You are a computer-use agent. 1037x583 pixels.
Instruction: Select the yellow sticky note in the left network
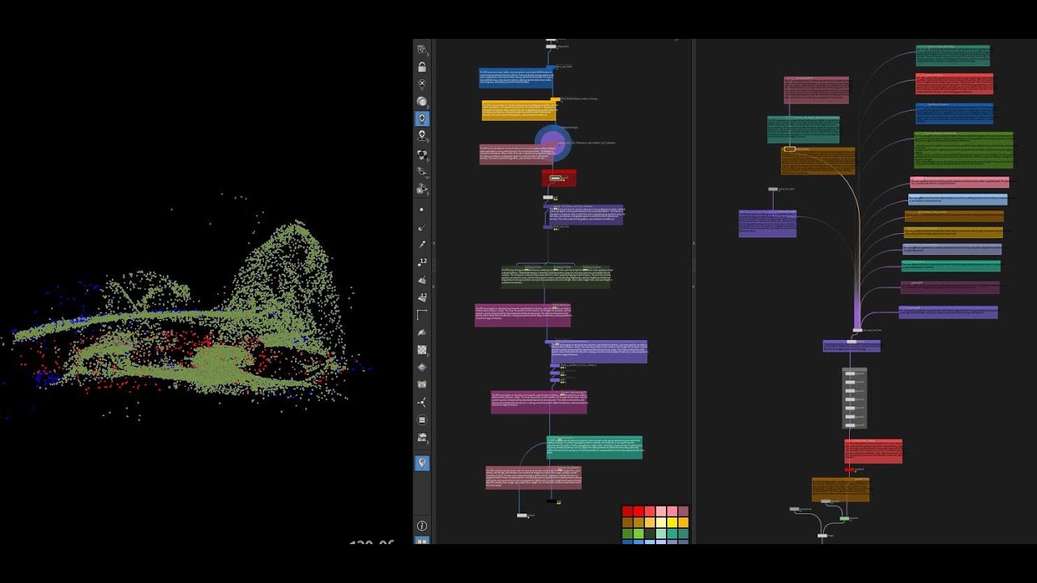pyautogui.click(x=518, y=111)
